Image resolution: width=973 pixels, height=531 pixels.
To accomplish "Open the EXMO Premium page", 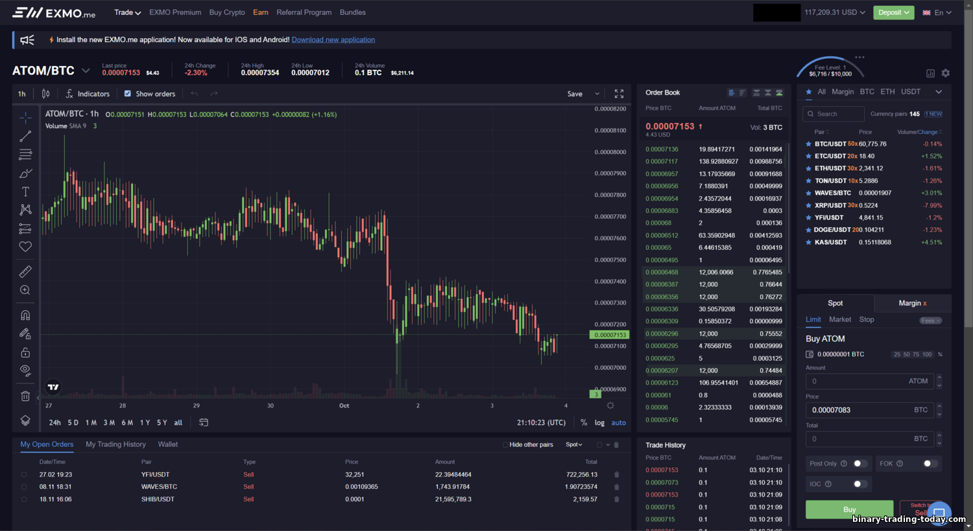I will (175, 12).
